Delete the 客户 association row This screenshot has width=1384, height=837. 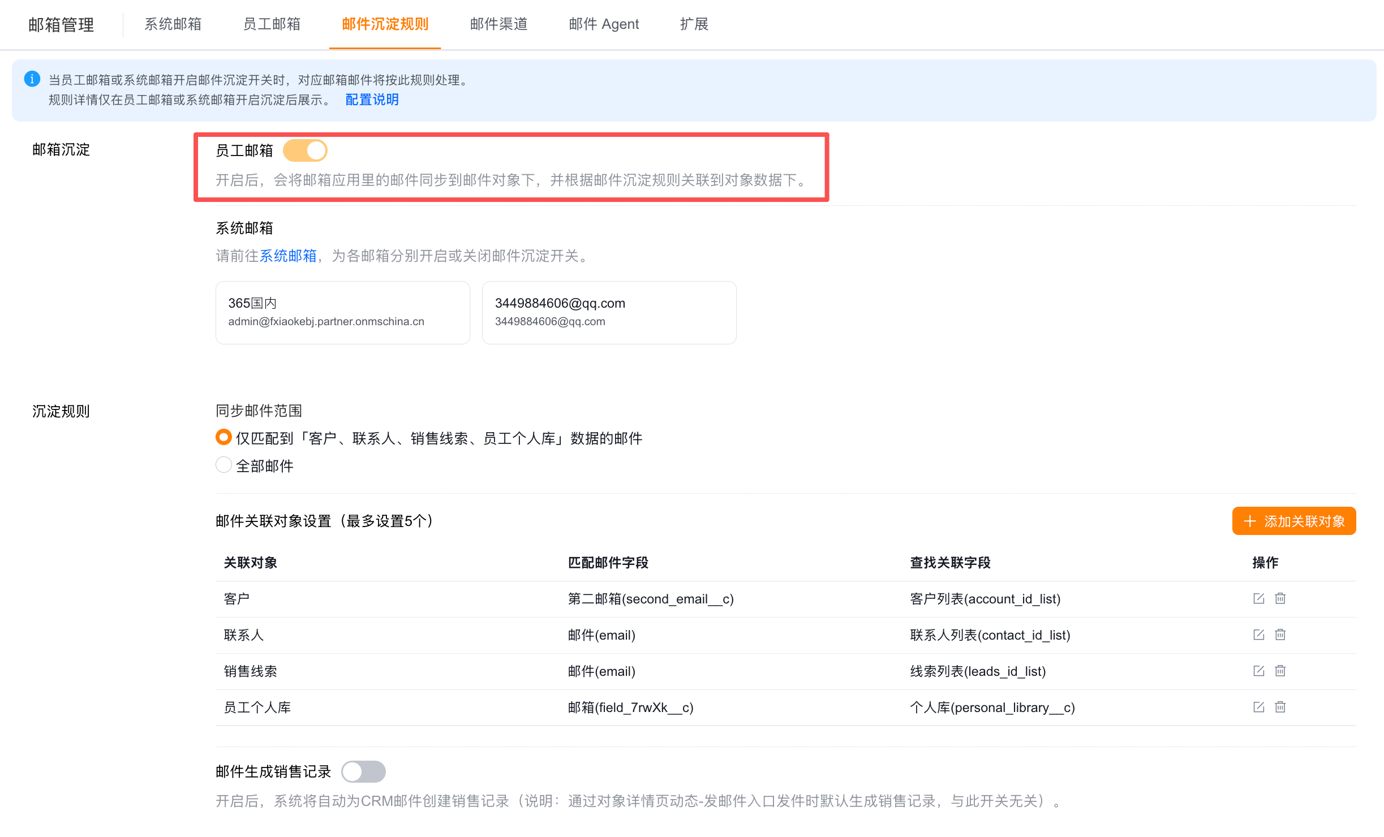click(1280, 598)
